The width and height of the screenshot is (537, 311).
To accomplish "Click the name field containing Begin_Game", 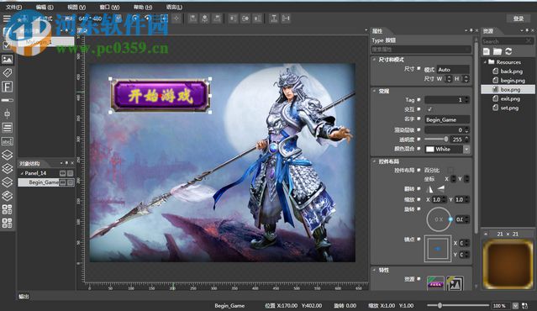I will tap(447, 120).
